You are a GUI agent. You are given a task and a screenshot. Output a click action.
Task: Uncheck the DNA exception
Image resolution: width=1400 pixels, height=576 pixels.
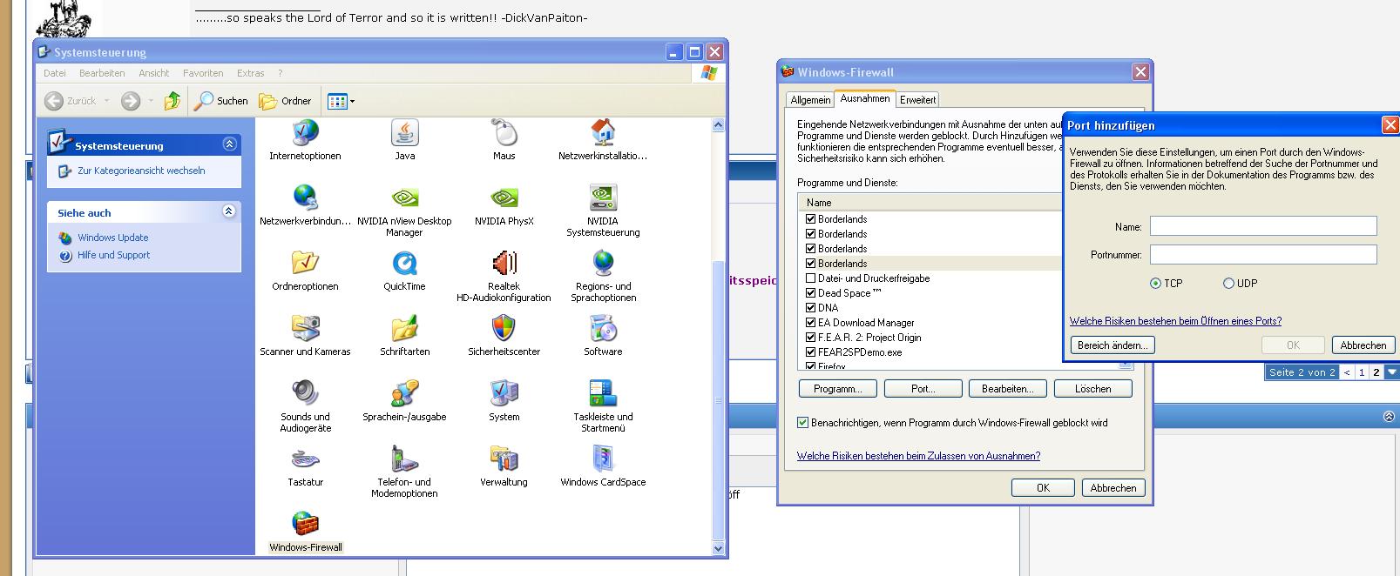coord(811,308)
